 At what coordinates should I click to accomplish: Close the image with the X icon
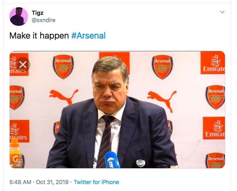click(23, 64)
